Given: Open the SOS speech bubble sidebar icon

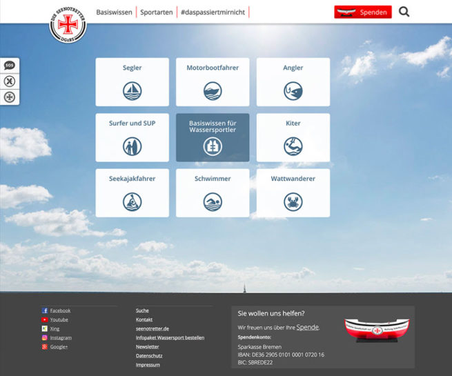Looking at the screenshot, I should tap(10, 66).
